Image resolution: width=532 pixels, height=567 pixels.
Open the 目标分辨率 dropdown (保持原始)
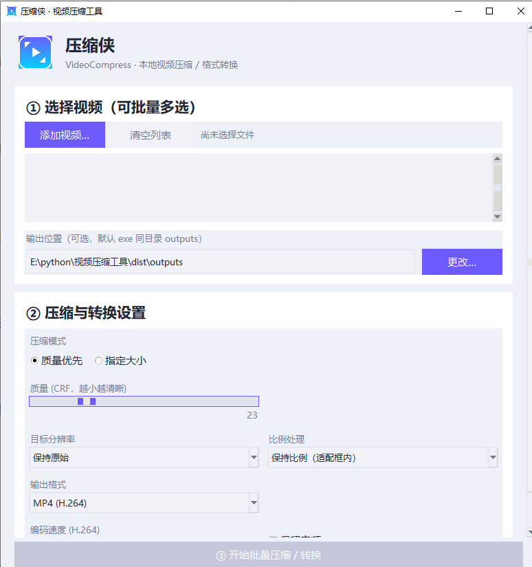click(x=144, y=458)
